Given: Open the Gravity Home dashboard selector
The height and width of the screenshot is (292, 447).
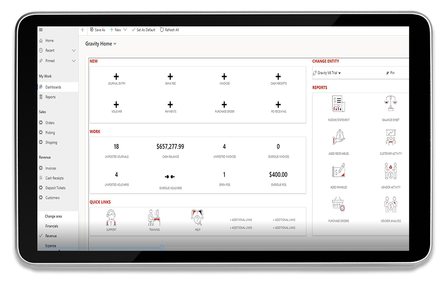Looking at the screenshot, I should (x=101, y=44).
